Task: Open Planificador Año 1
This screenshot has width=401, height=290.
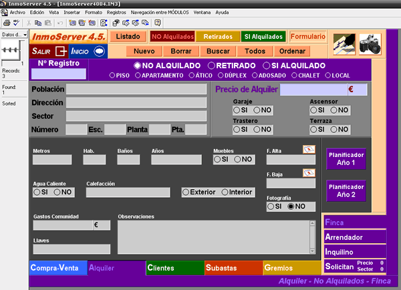Action: click(x=346, y=159)
